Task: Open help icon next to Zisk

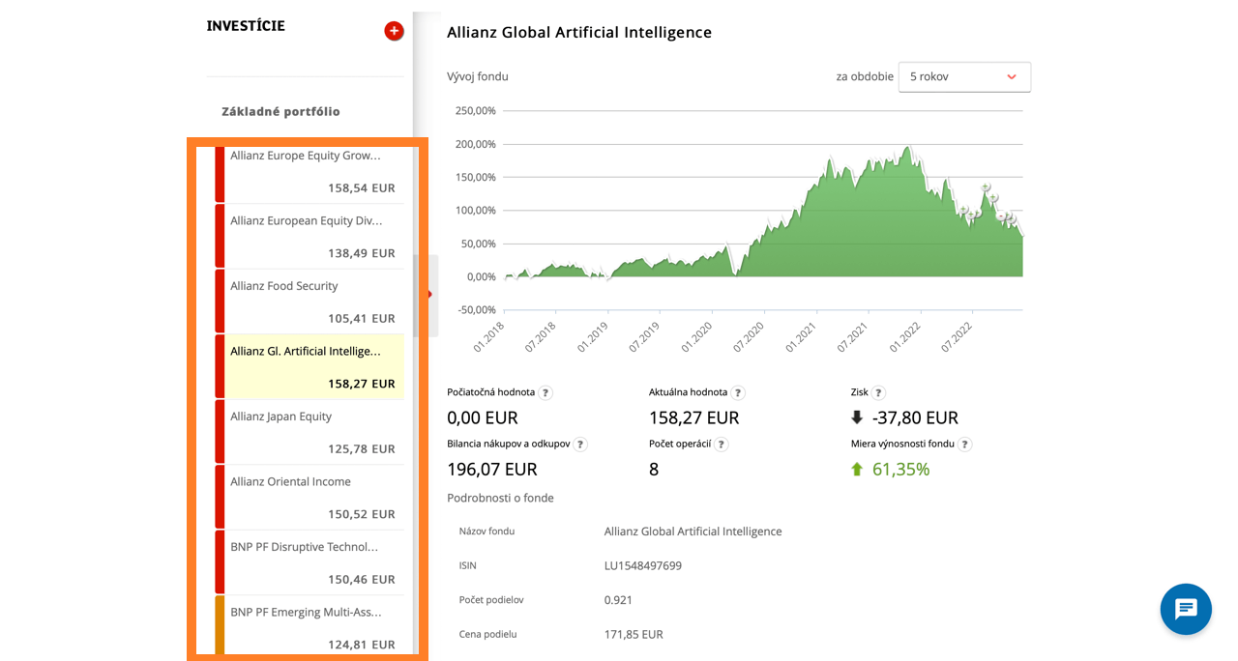Action: coord(878,392)
